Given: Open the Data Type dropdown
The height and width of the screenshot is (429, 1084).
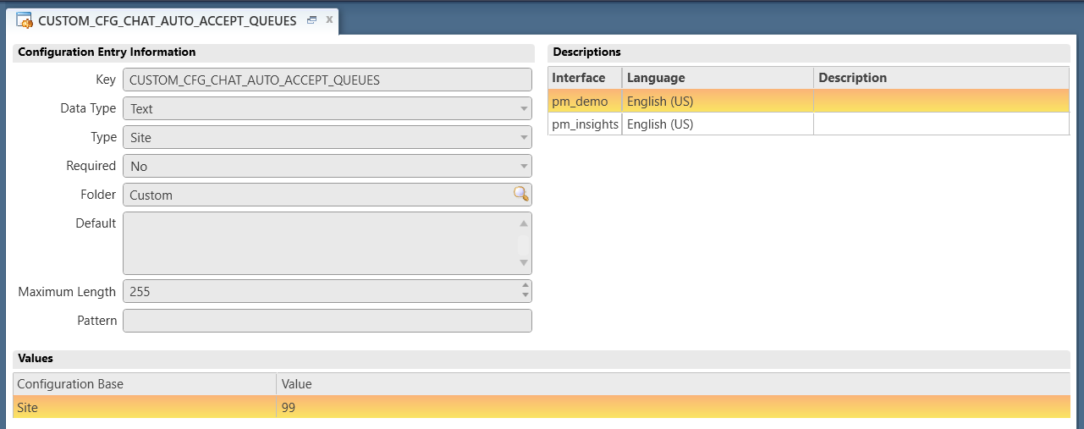Looking at the screenshot, I should (525, 108).
